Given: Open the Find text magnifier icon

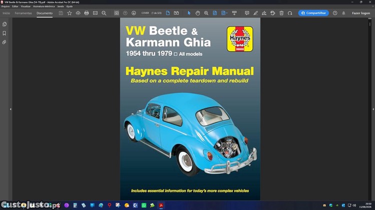Looking at the screenshot, I should point(104,13).
